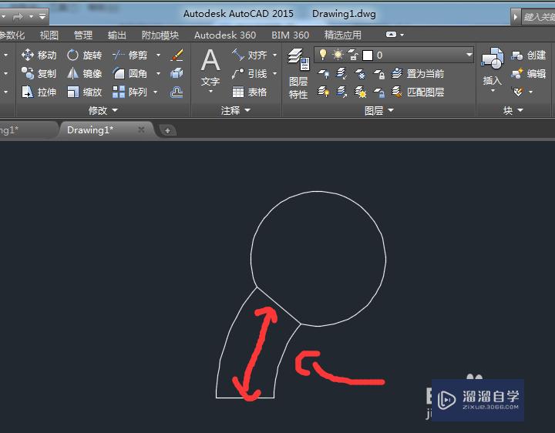Select the Stretch (拉伸) tool
The height and width of the screenshot is (433, 555).
click(x=39, y=92)
